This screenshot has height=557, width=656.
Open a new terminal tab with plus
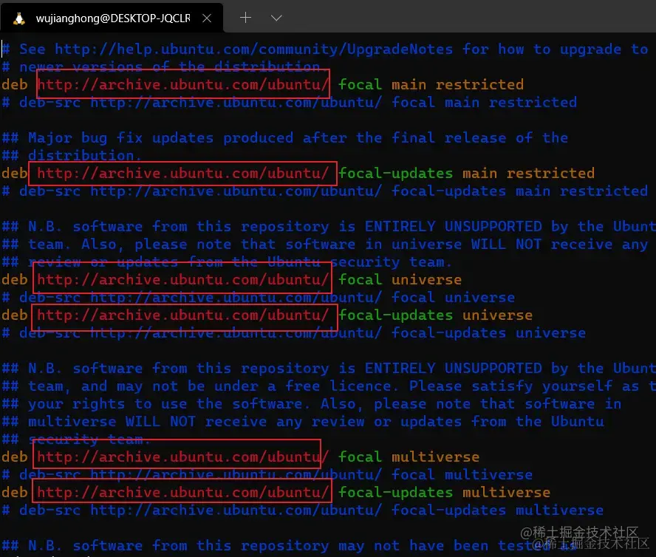click(x=245, y=18)
